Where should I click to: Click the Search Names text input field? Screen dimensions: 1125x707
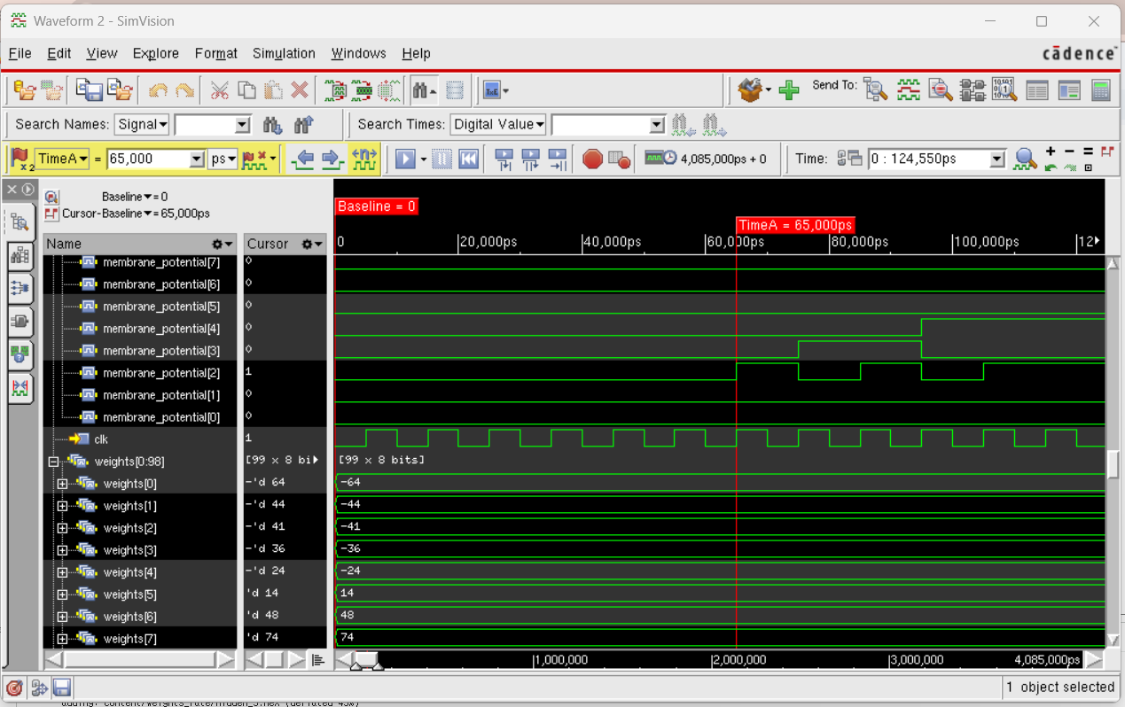(x=205, y=125)
